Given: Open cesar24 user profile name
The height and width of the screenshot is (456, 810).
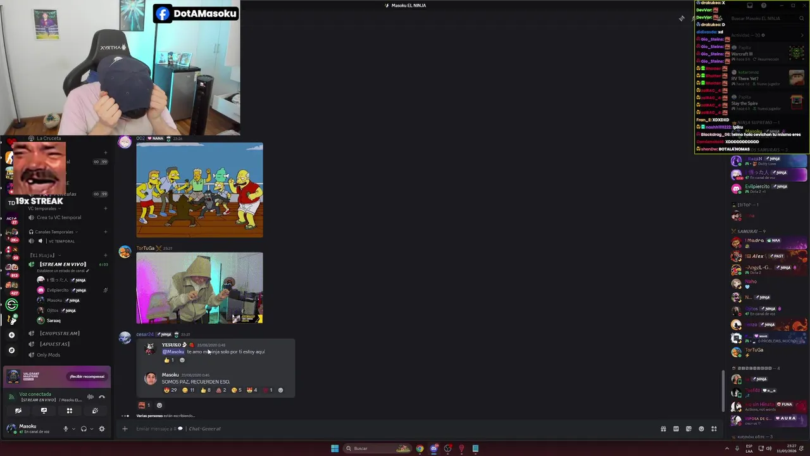Looking at the screenshot, I should tap(145, 334).
